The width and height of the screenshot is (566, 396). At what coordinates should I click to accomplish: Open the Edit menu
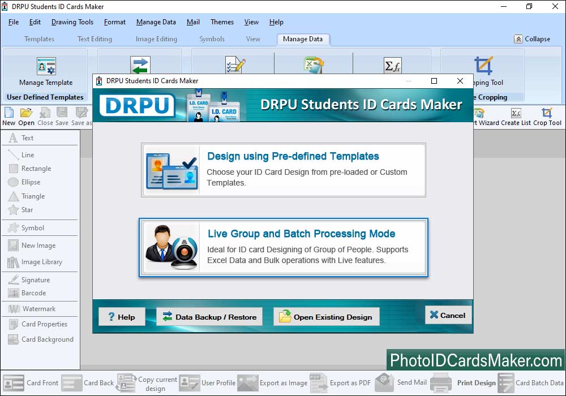click(35, 22)
